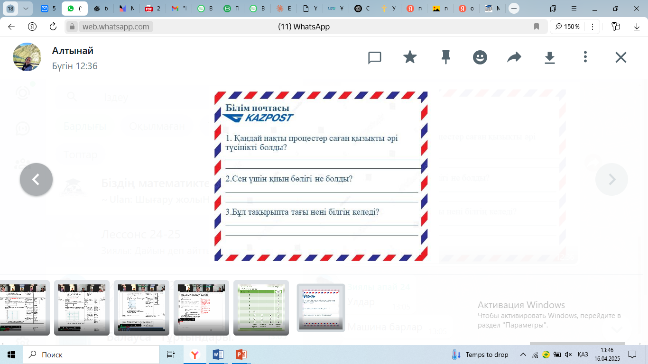Click the tab counter showing 18
Image resolution: width=648 pixels, height=364 pixels.
(10, 9)
